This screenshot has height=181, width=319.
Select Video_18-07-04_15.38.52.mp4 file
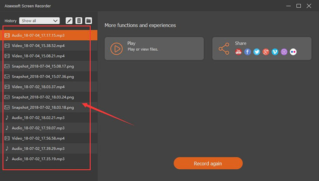click(49, 45)
